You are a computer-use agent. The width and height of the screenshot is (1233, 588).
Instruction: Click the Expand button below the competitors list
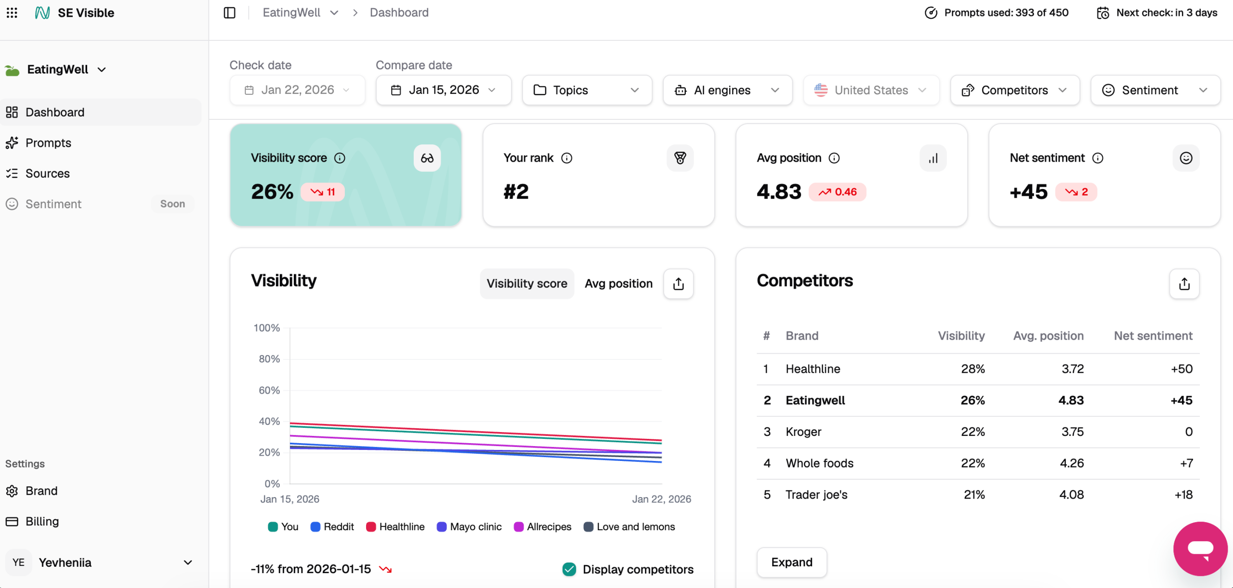(791, 562)
